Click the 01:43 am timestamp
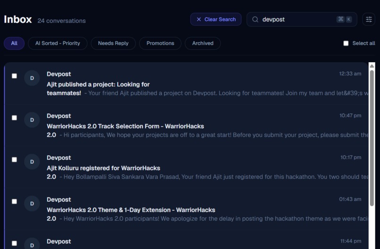This screenshot has width=380, height=249. point(350,199)
